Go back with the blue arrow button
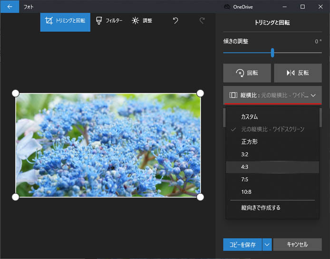The image size is (330, 259). 10,7
